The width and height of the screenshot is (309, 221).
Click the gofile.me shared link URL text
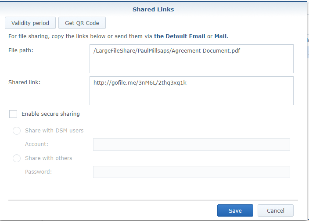pos(140,82)
